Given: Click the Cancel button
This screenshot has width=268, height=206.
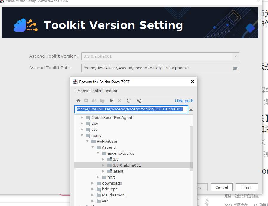Looking at the screenshot, I should click(221, 187).
